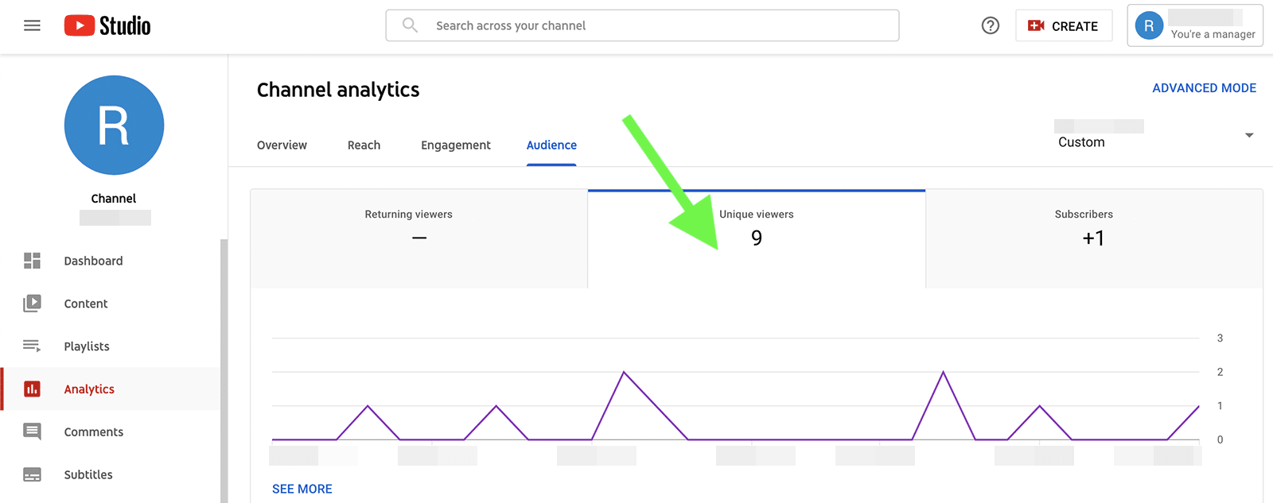Click the ADVANCED MODE link
The width and height of the screenshot is (1273, 503).
(x=1204, y=88)
